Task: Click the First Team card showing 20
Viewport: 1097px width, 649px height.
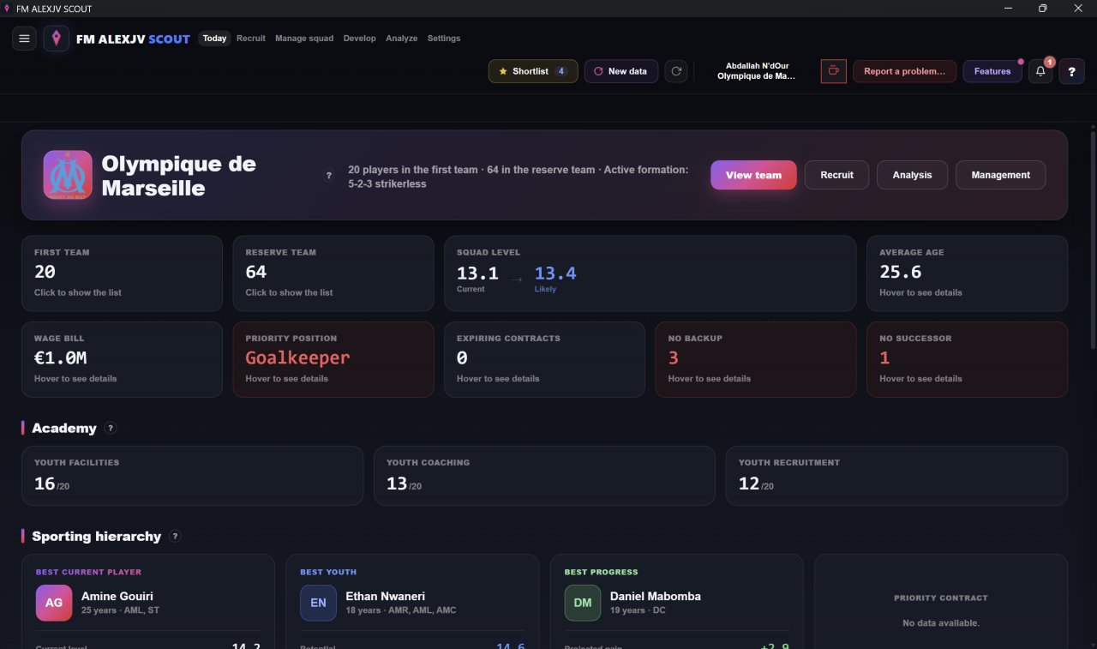Action: click(x=122, y=273)
